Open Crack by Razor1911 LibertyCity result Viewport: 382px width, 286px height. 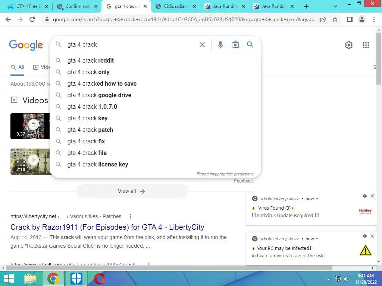point(107,227)
